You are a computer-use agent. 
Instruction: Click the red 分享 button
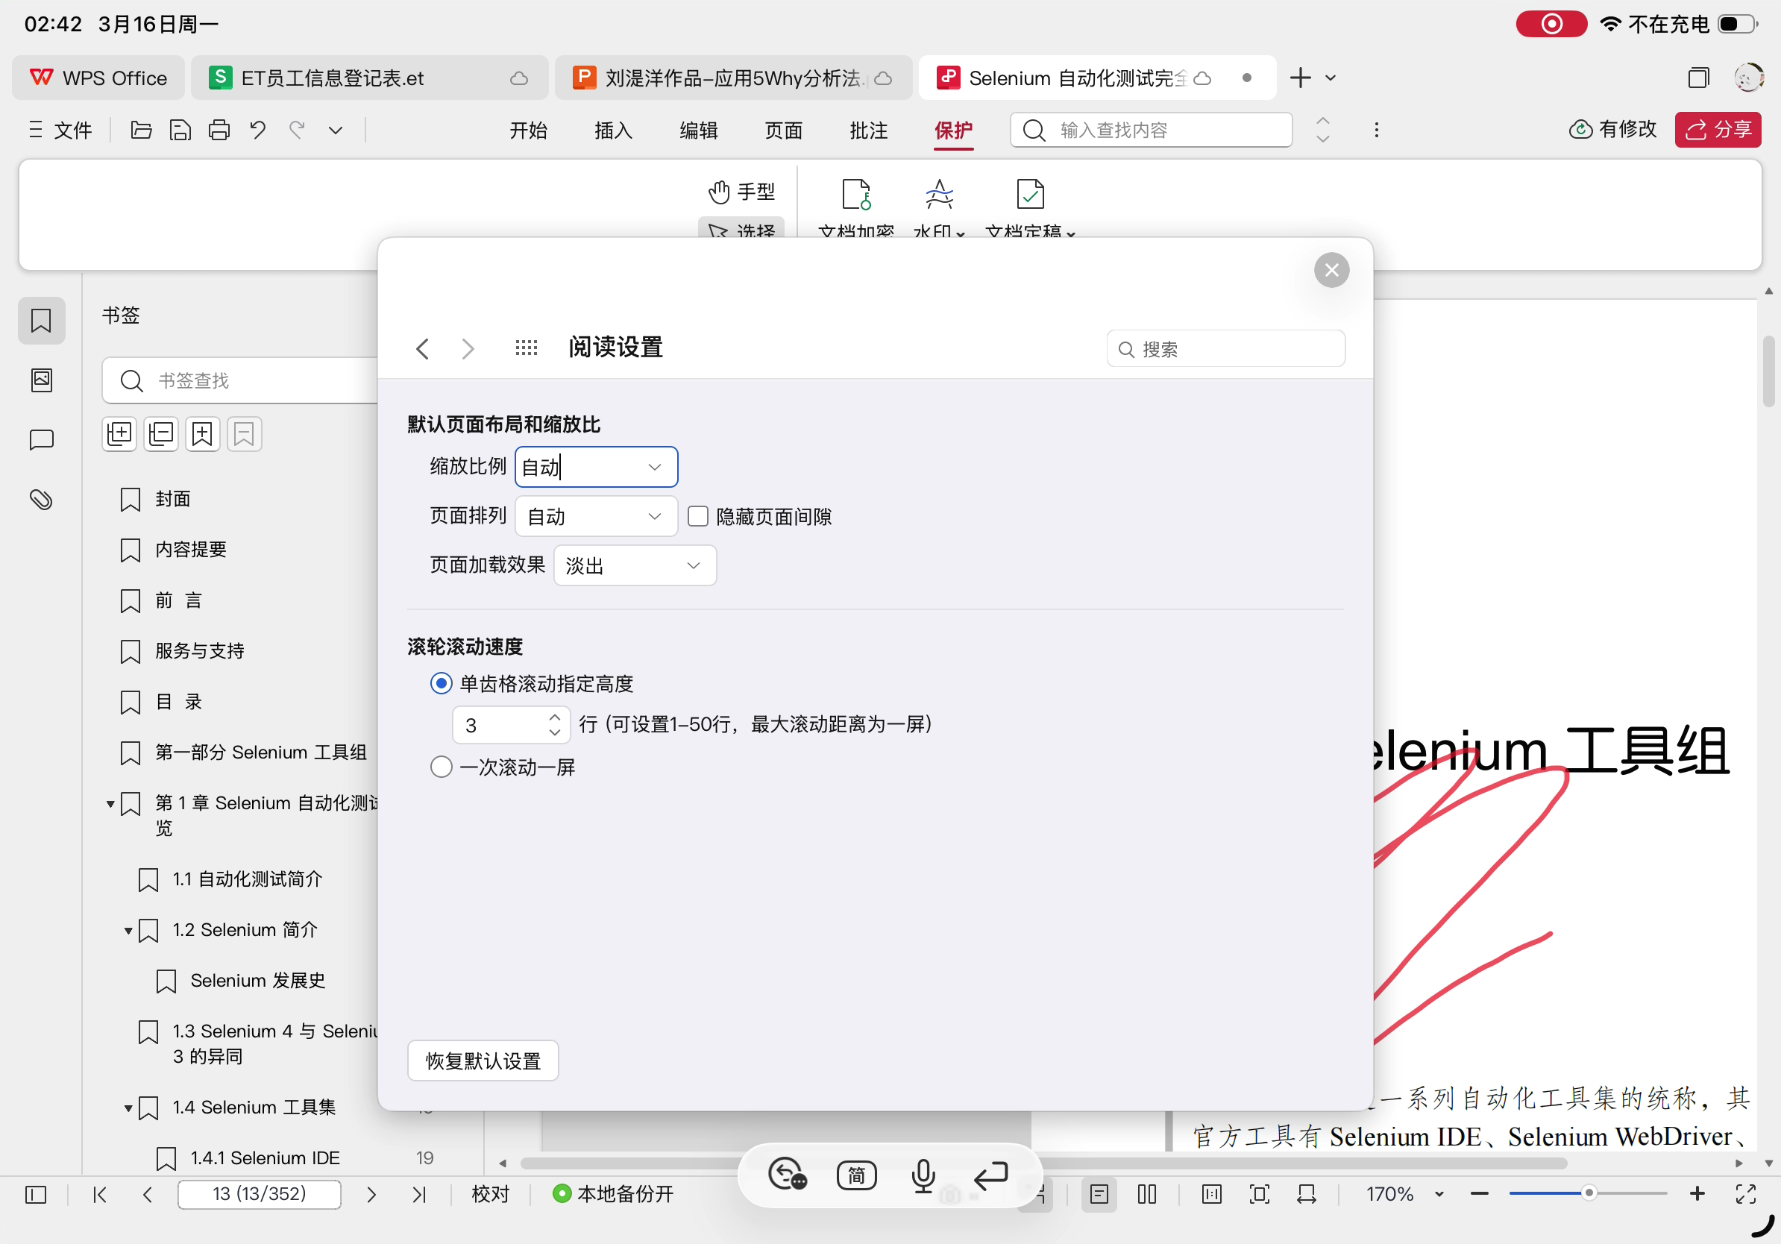tap(1718, 130)
